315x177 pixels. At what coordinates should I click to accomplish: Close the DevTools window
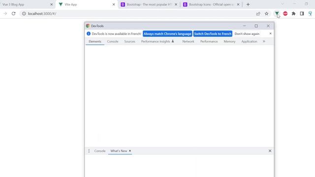tap(268, 26)
